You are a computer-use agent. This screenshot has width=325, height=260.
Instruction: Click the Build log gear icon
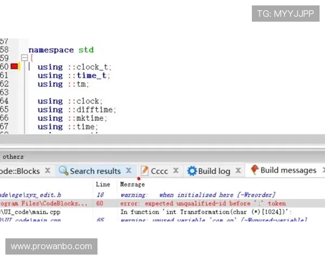[192, 171]
